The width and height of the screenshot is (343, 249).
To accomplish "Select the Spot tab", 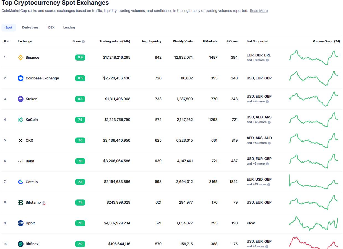I will pyautogui.click(x=9, y=27).
